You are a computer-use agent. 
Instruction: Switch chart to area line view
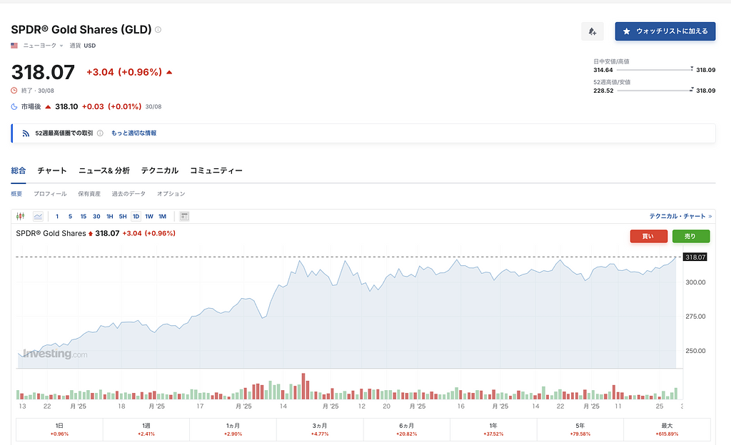pyautogui.click(x=38, y=216)
